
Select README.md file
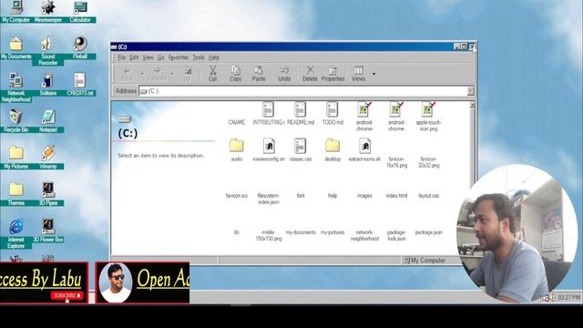tap(301, 113)
